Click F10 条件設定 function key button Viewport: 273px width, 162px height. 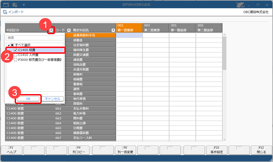217,150
